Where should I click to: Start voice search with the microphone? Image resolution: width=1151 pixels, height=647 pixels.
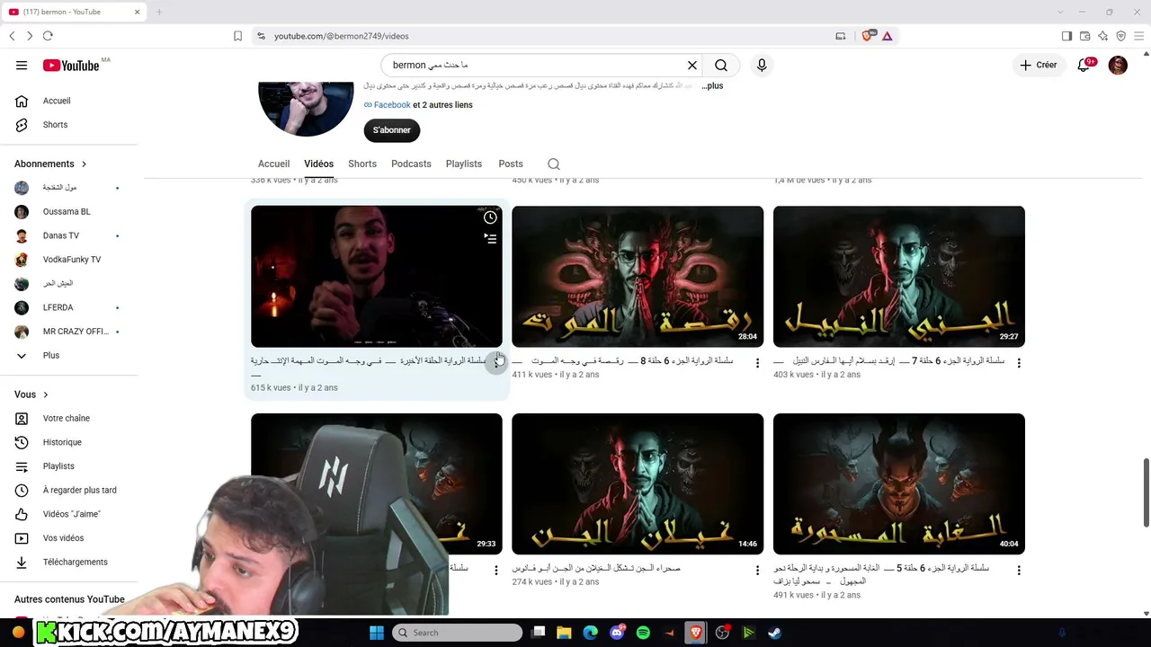[762, 65]
